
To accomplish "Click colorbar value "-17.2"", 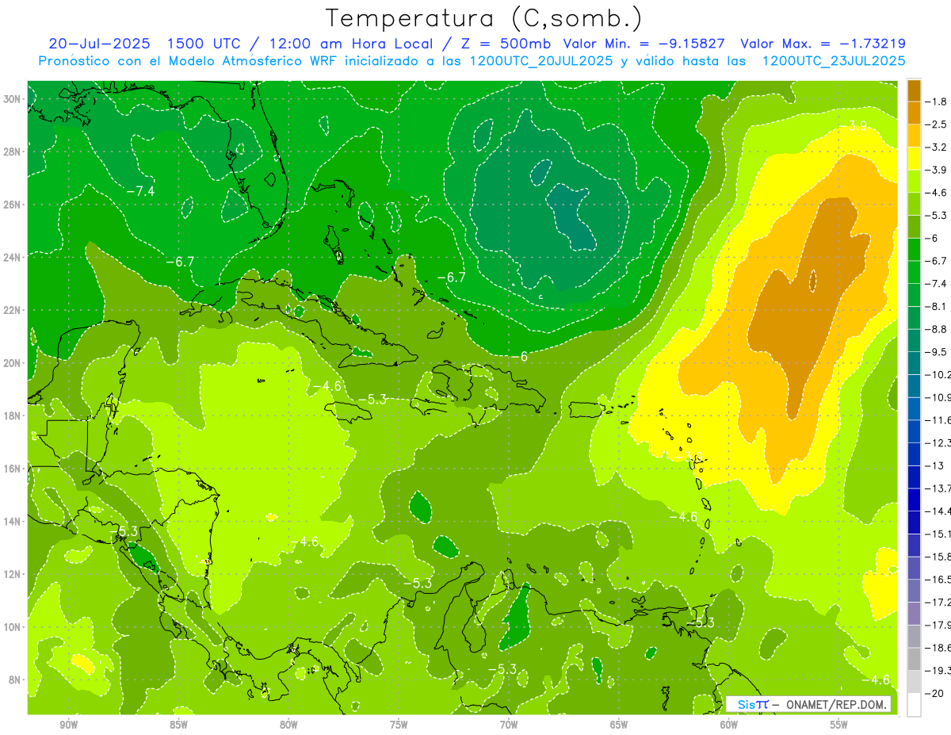I will pyautogui.click(x=938, y=603).
